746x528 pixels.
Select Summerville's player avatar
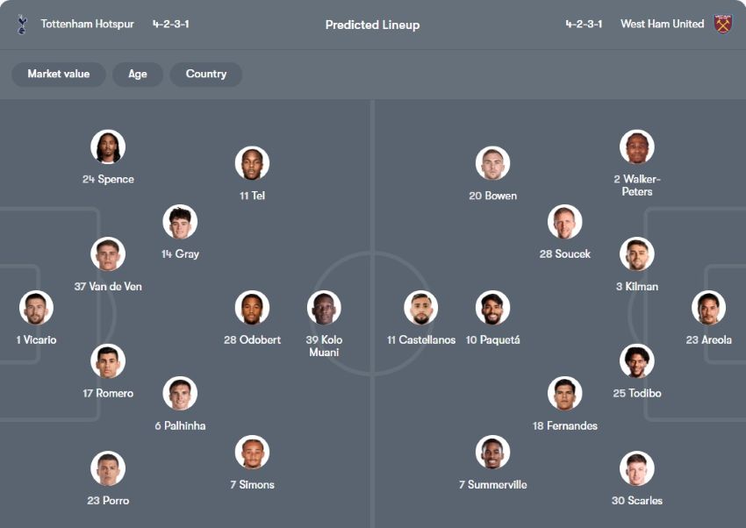click(493, 453)
